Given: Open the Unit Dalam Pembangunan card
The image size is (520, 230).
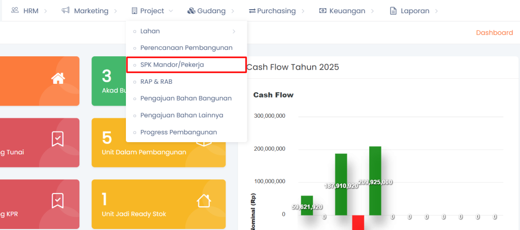Looking at the screenshot, I should (x=158, y=143).
